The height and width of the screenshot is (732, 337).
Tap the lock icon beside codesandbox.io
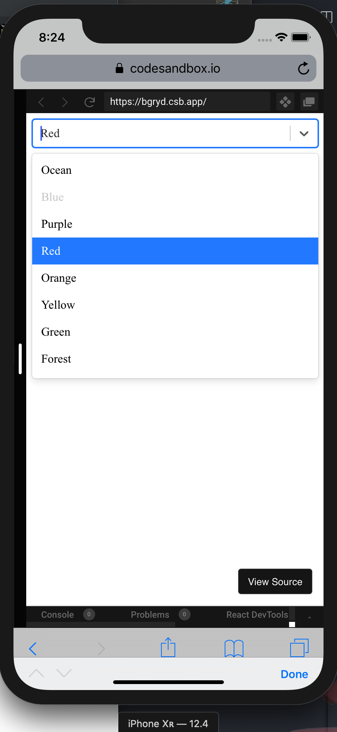119,68
